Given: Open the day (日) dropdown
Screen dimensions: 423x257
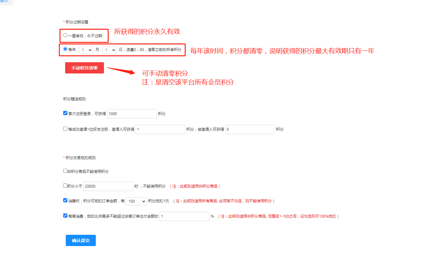Looking at the screenshot, I should [x=109, y=50].
